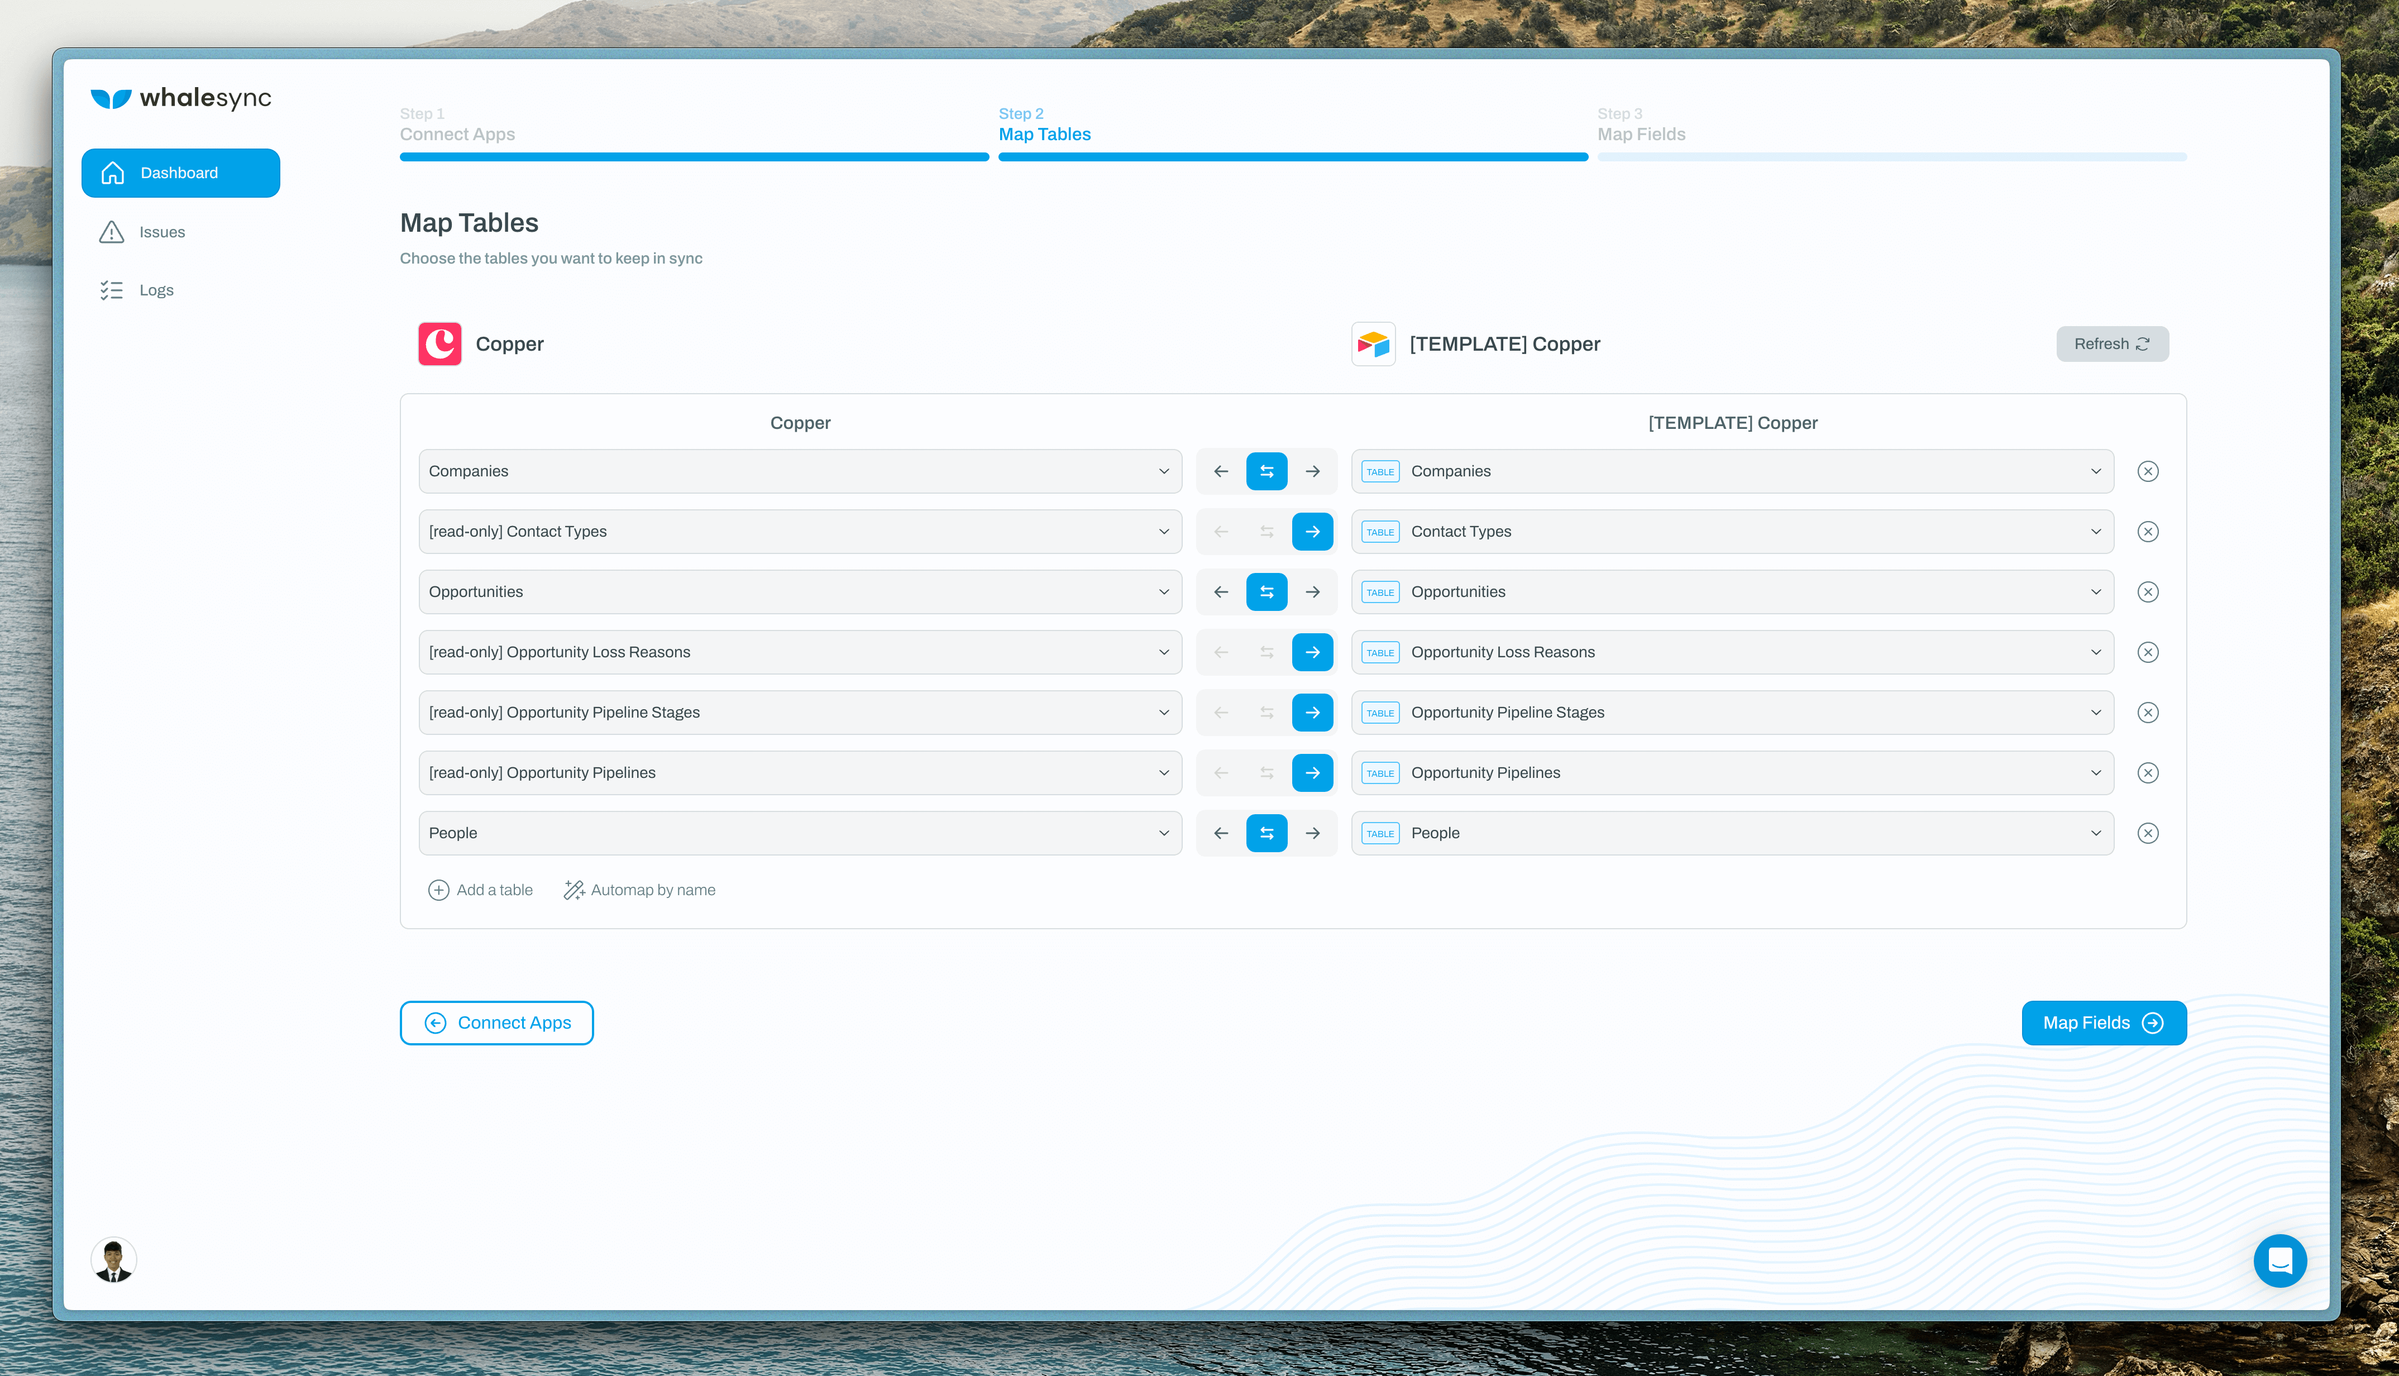Select right-arrow sync for Opportunity Loss Reasons
The height and width of the screenshot is (1376, 2399).
click(x=1312, y=652)
